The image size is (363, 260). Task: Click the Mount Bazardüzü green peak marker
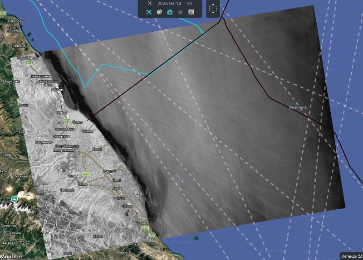click(x=15, y=199)
